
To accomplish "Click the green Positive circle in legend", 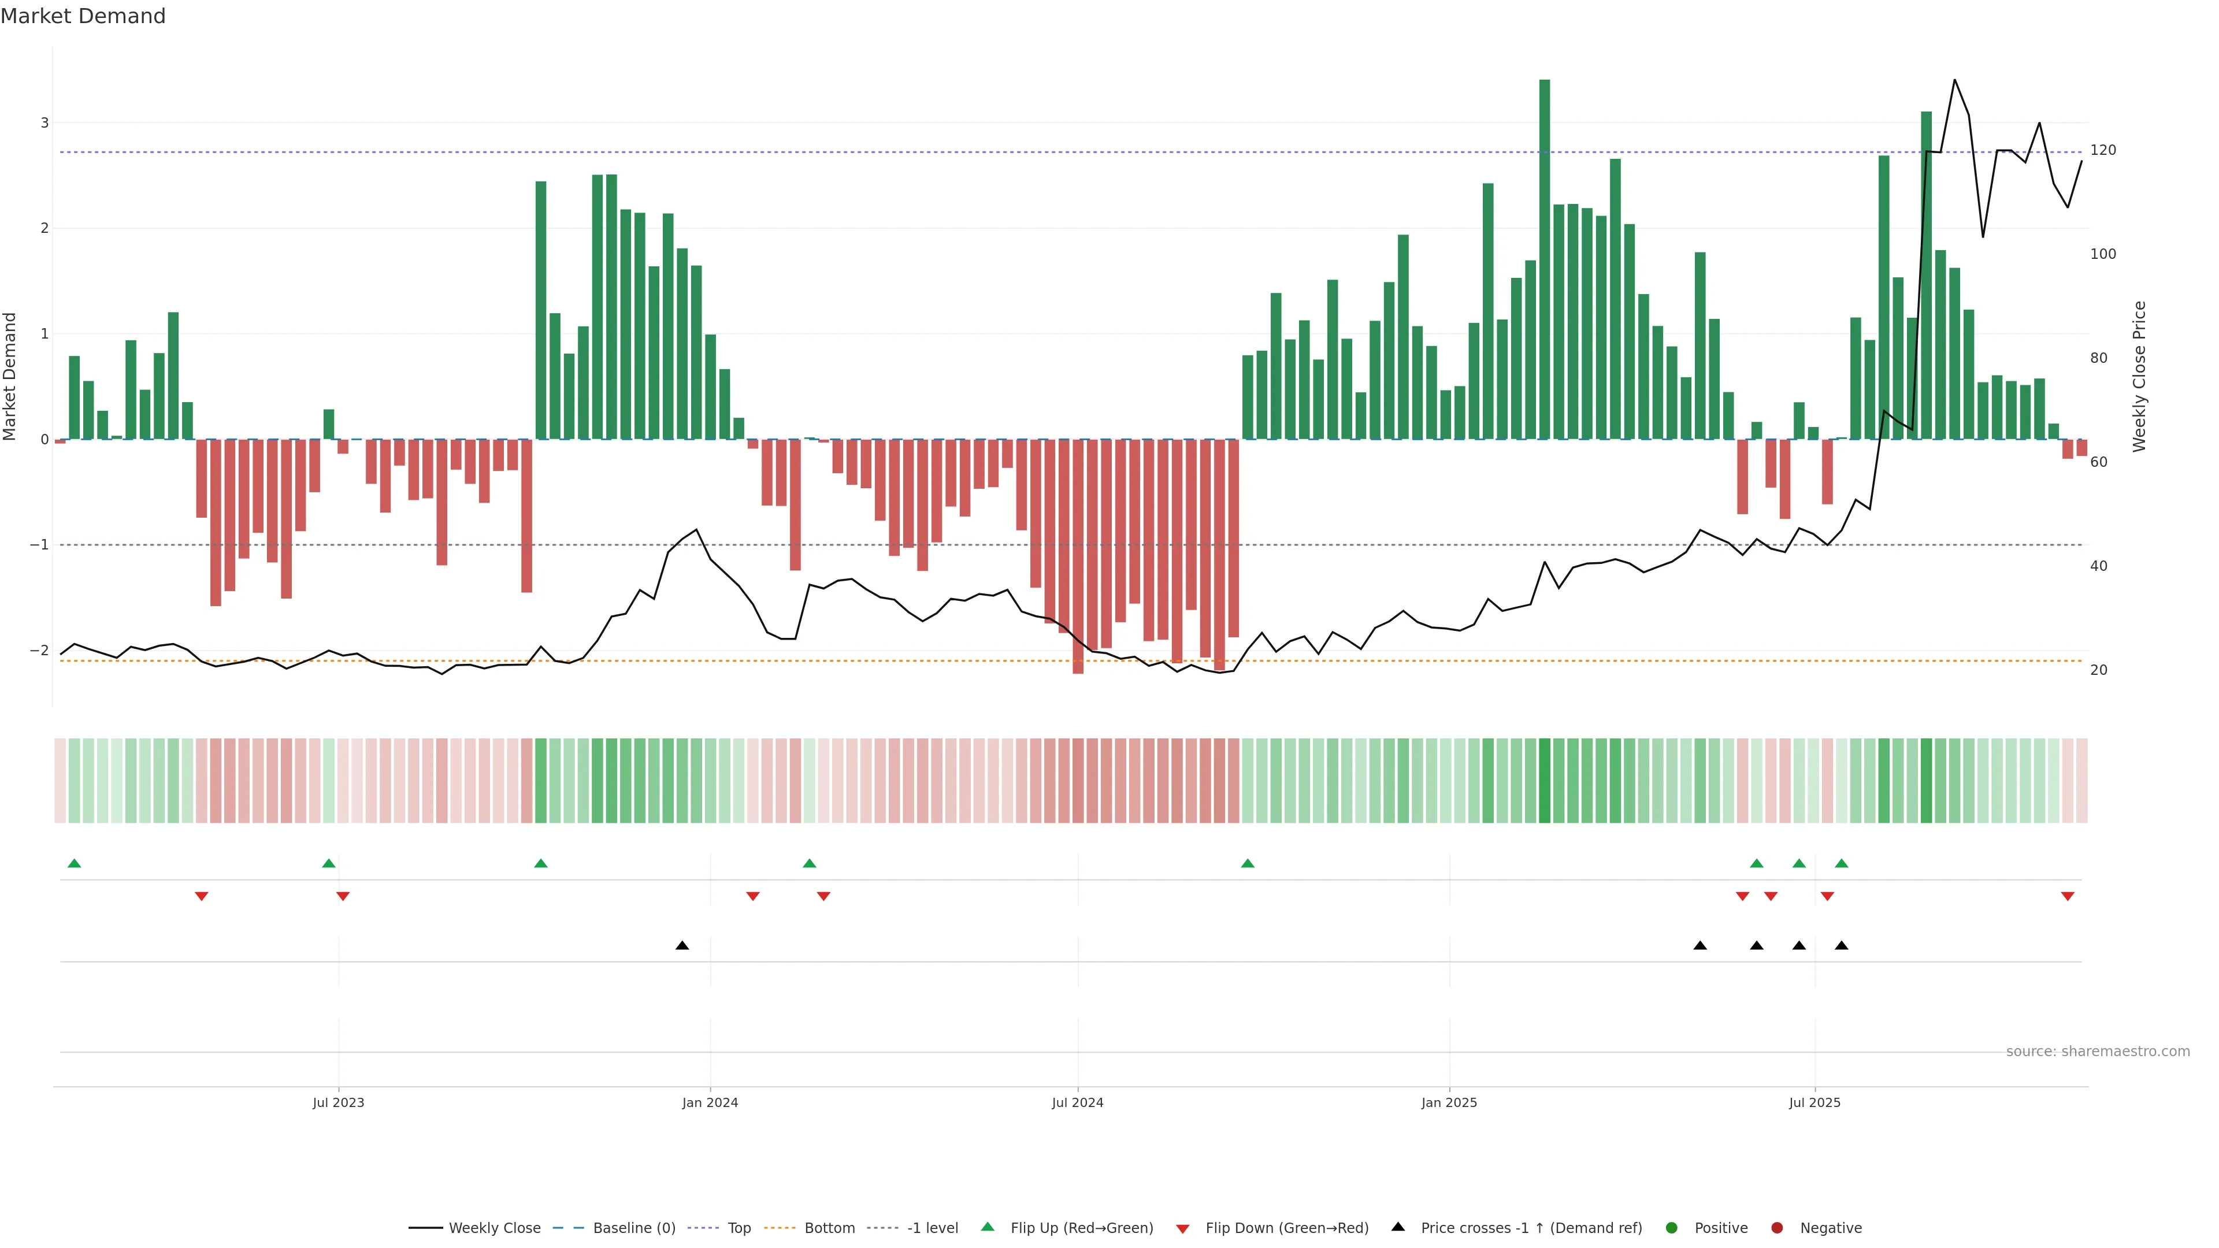I will (1671, 1227).
